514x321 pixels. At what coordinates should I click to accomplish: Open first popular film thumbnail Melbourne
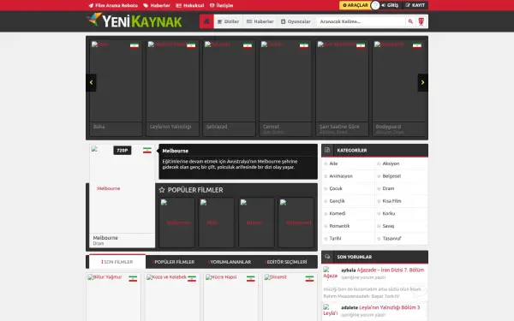pyautogui.click(x=176, y=223)
